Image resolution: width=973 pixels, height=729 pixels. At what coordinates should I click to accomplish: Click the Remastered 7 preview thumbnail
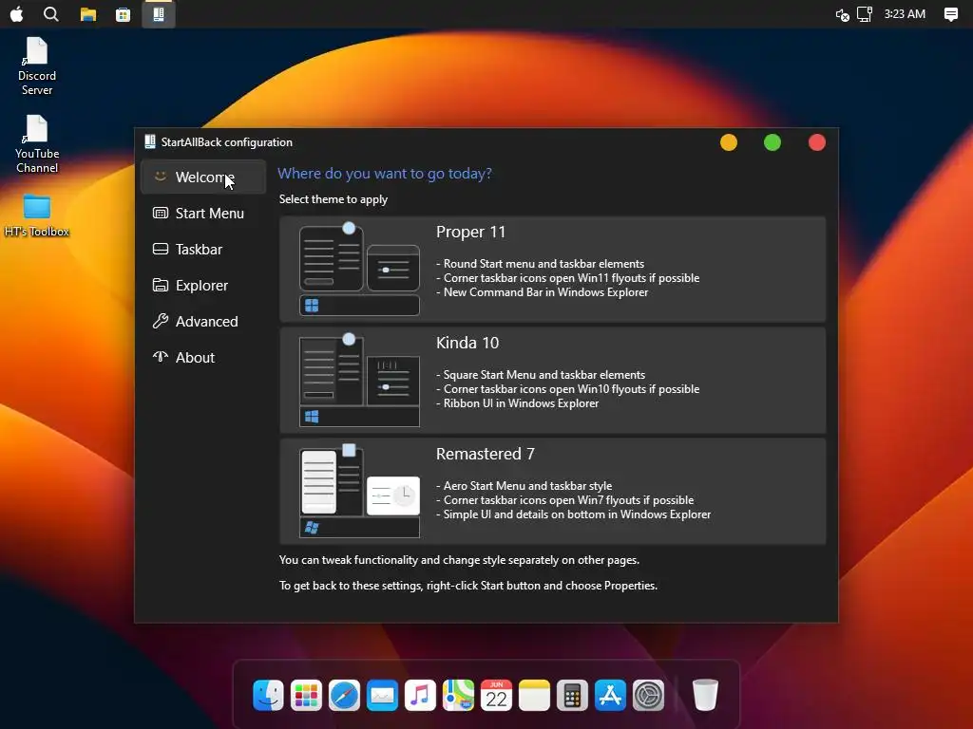point(359,491)
